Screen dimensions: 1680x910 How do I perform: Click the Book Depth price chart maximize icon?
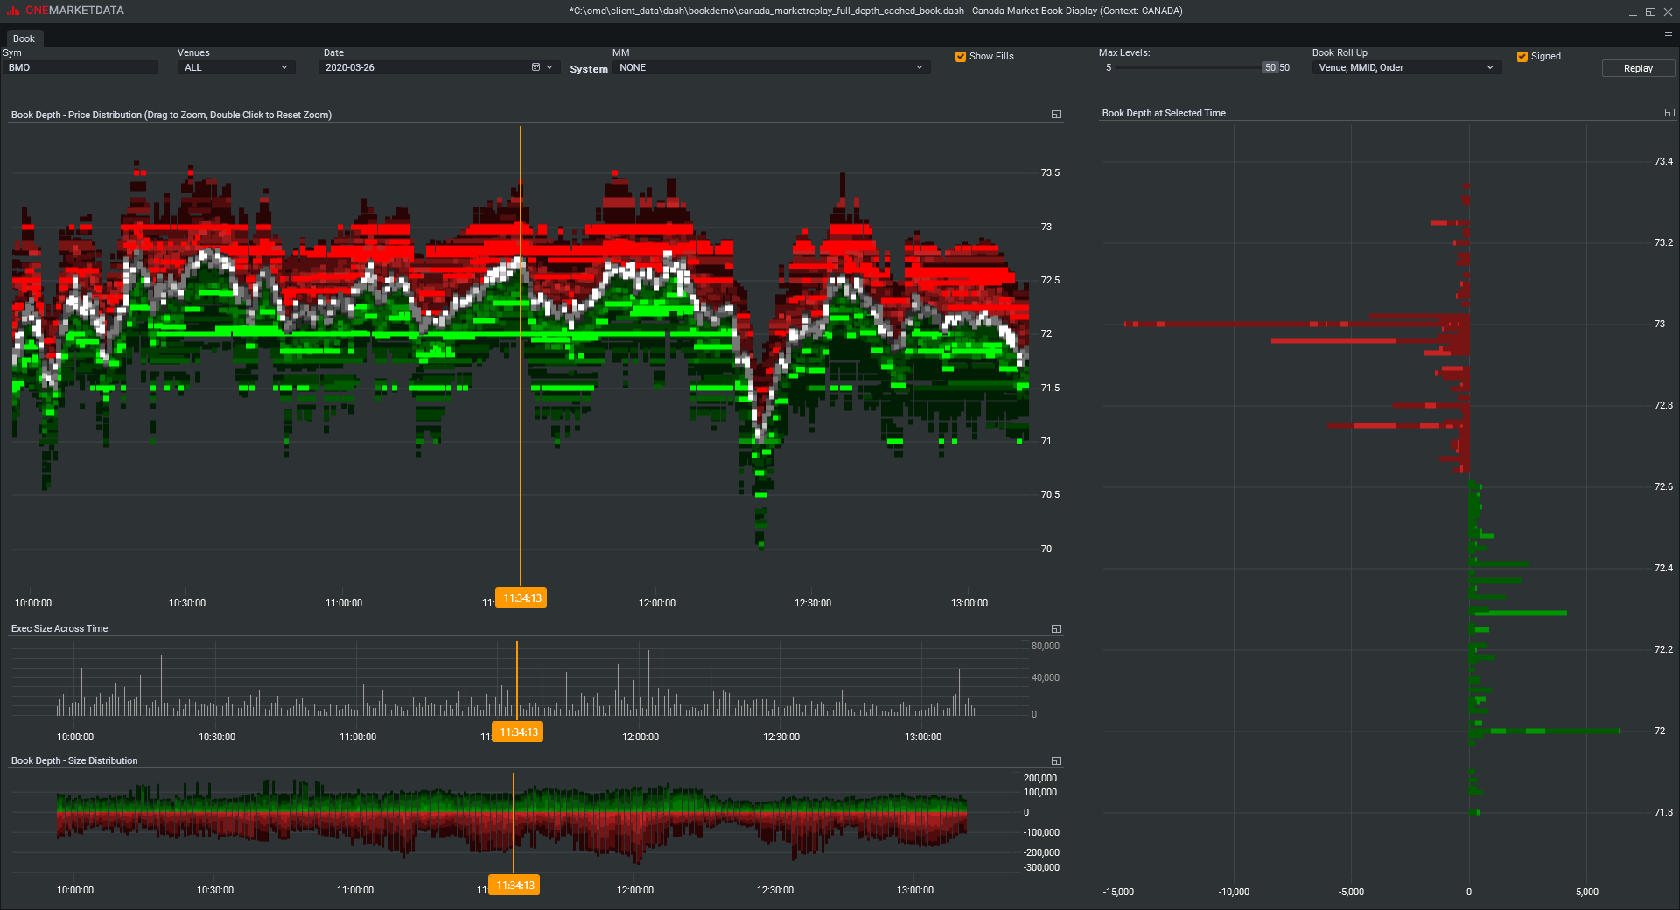[x=1056, y=114]
